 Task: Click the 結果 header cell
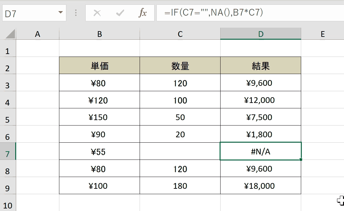click(x=261, y=65)
